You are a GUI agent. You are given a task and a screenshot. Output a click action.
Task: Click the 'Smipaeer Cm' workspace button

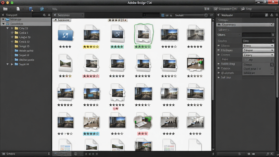coord(225,9)
